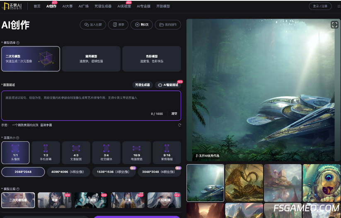Open the AI专业版 tab
Image resolution: width=341 pixels, height=218 pixels.
(143, 6)
